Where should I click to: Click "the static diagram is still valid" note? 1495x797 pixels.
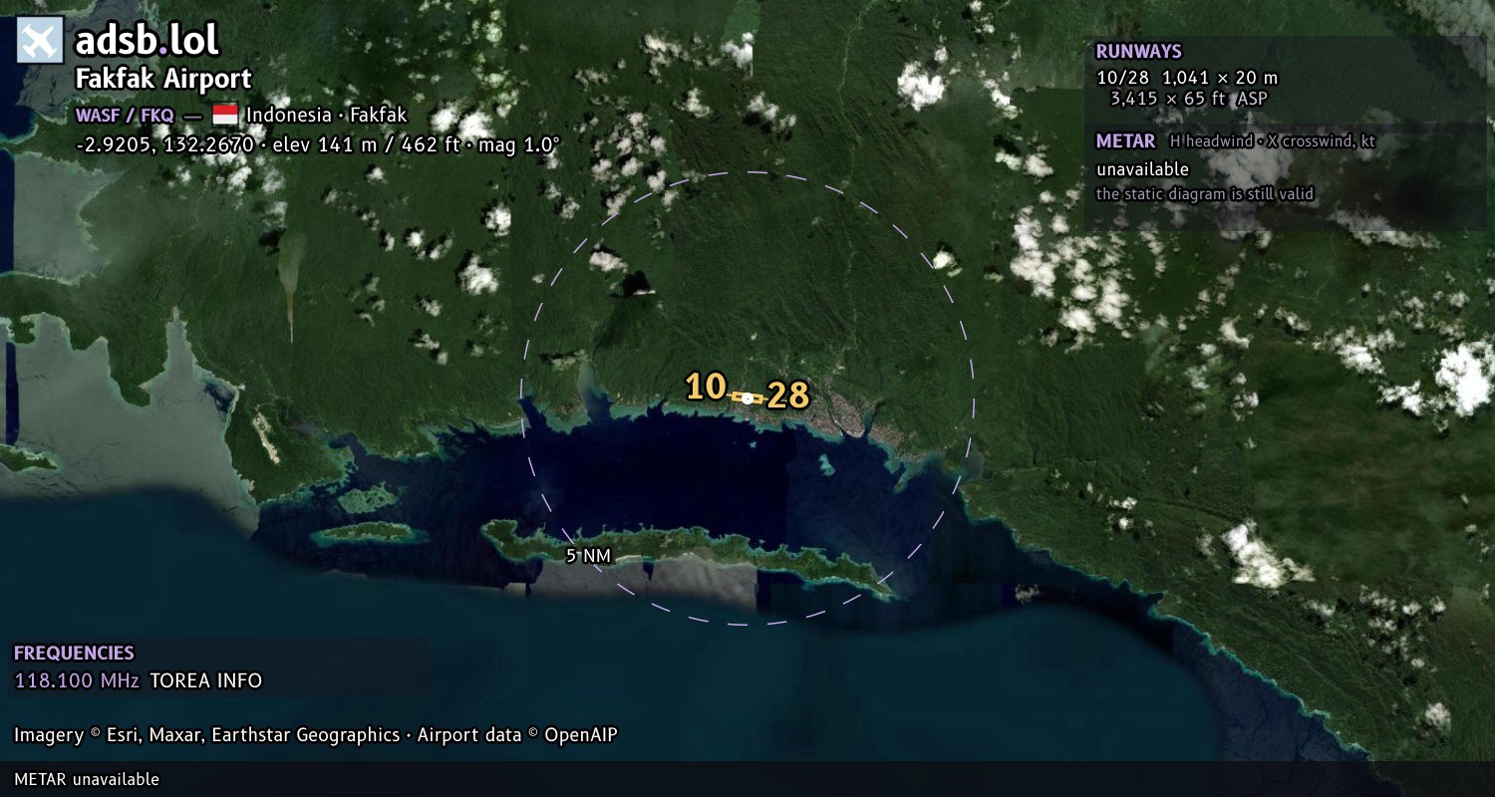pos(1205,194)
